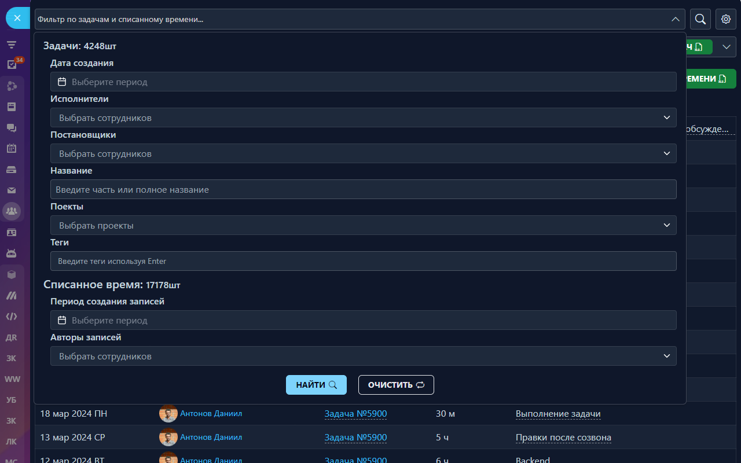
Task: Open the calendar icon in the sidebar
Action: [12, 148]
